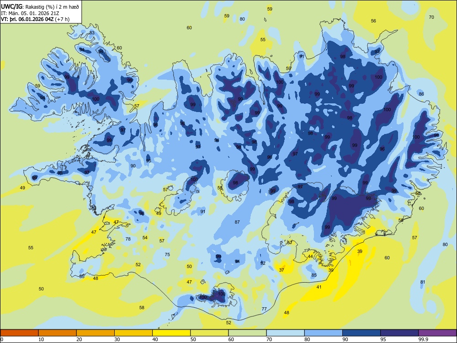Click the title text 'Rakastig (%) í 2 m hæð'
This screenshot has width=457, height=343.
click(x=52, y=7)
